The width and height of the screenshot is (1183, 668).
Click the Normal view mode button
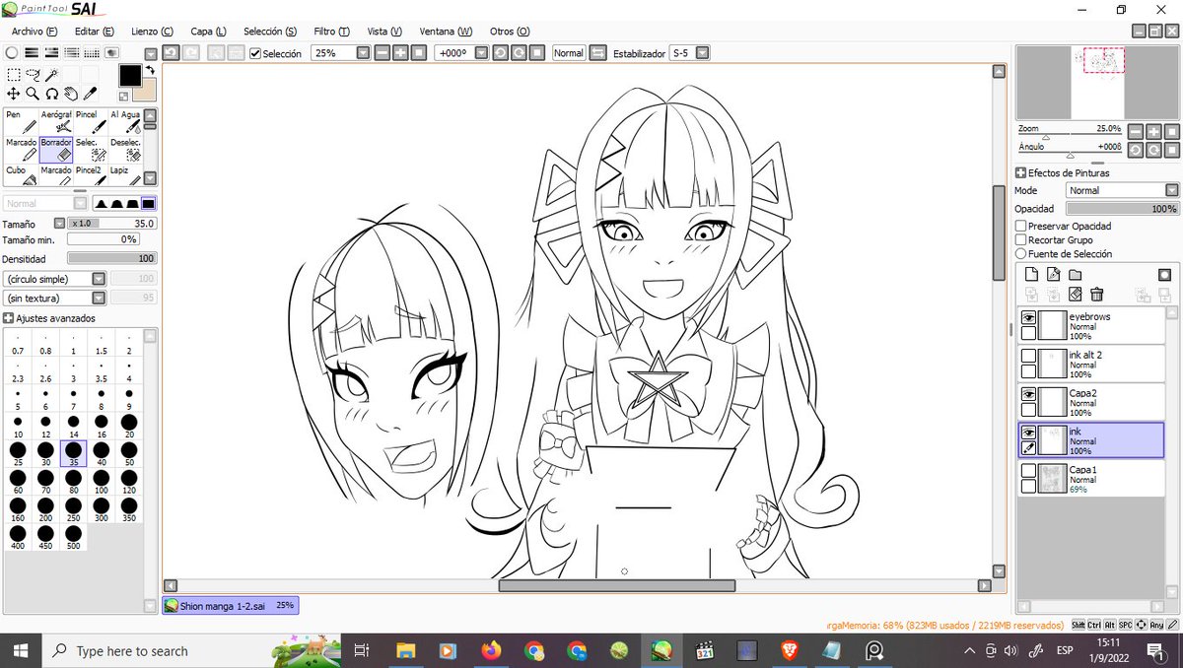point(569,53)
